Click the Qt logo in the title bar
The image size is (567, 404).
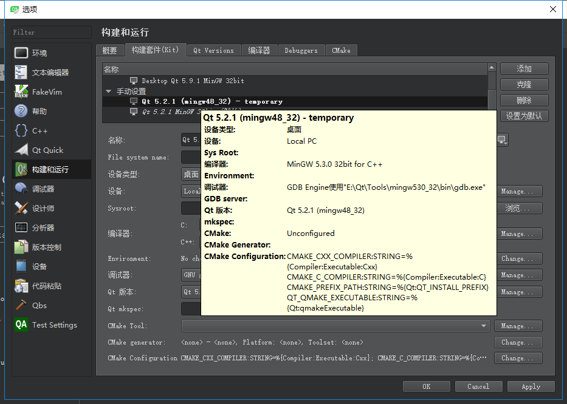(x=15, y=9)
